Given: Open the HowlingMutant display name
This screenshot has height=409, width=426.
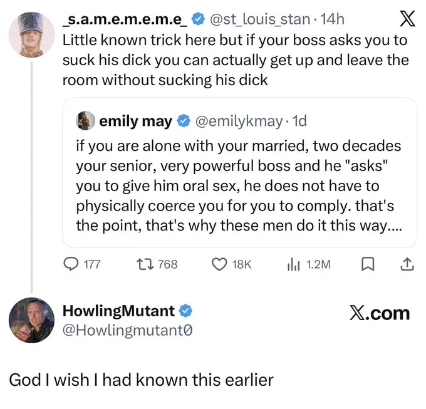Looking at the screenshot, I should click(119, 311).
